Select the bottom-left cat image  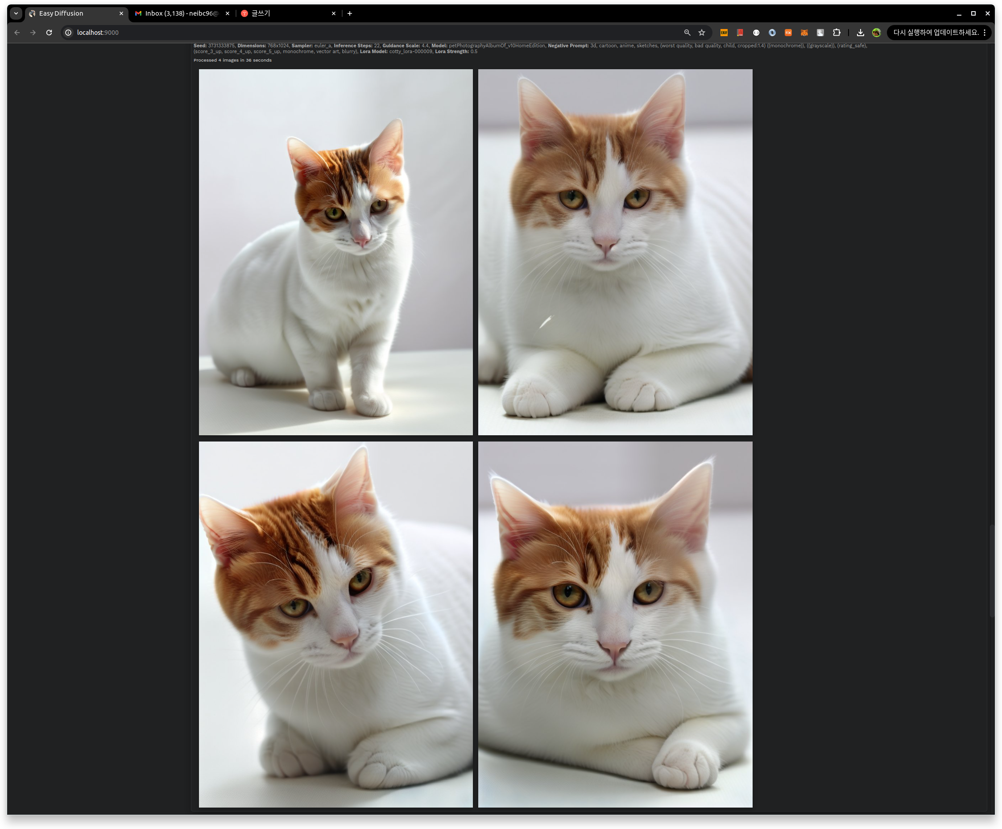pyautogui.click(x=335, y=624)
